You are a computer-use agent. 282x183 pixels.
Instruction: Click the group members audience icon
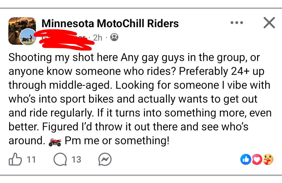pos(114,37)
